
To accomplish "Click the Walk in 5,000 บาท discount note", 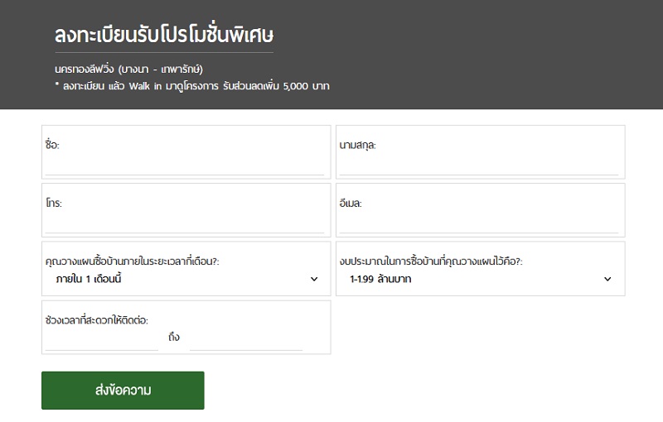I will click(x=192, y=86).
